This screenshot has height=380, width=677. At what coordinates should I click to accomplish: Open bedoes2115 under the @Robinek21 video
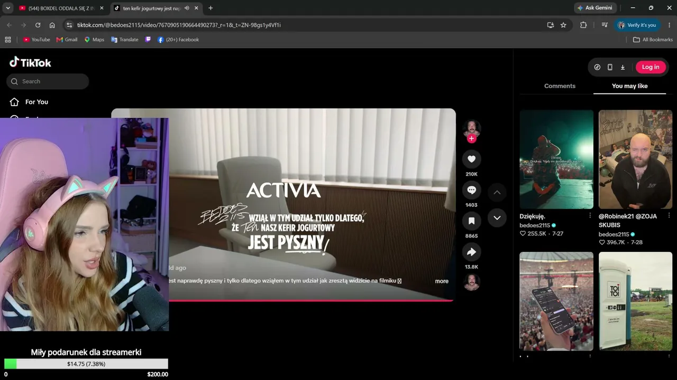click(614, 234)
